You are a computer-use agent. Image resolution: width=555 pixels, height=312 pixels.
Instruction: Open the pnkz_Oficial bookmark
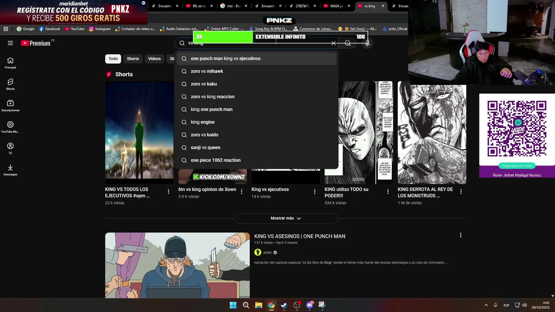click(x=395, y=29)
